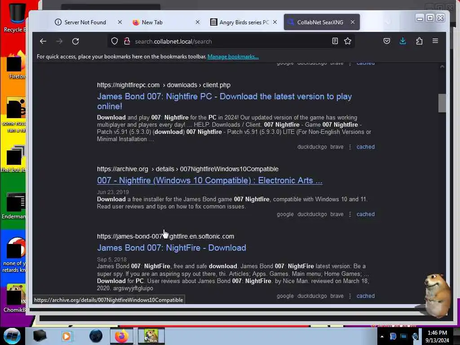Open the Manage bookmarks link
The height and width of the screenshot is (345, 460).
pos(233,57)
